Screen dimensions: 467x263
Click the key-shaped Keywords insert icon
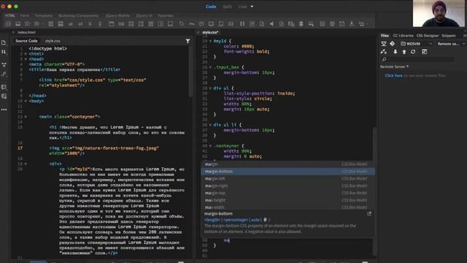191,24
